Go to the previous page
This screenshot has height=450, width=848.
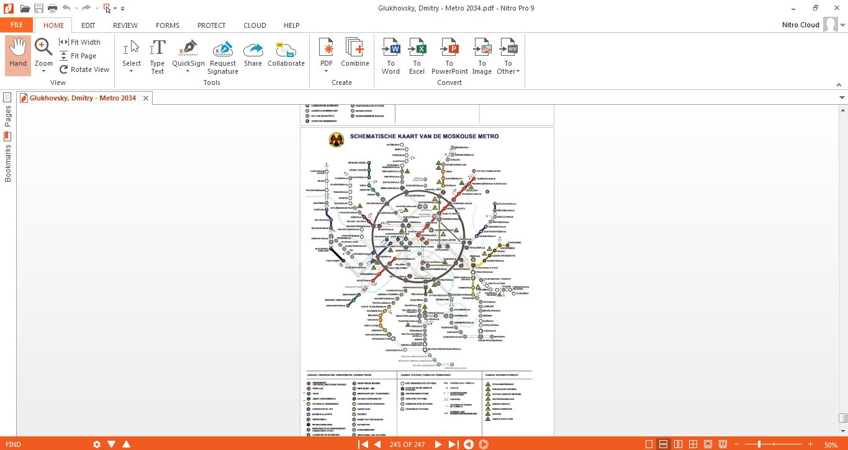click(x=377, y=444)
